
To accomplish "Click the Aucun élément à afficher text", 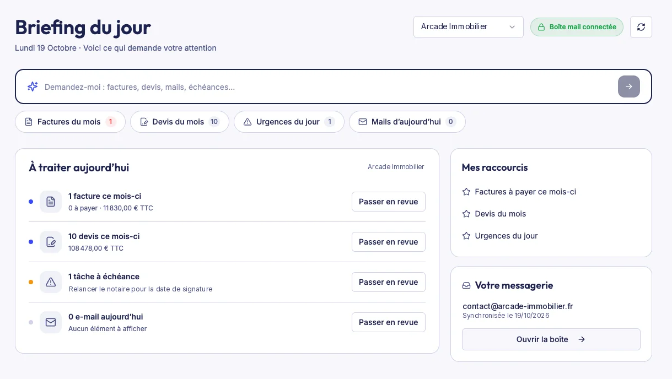I will [x=107, y=329].
